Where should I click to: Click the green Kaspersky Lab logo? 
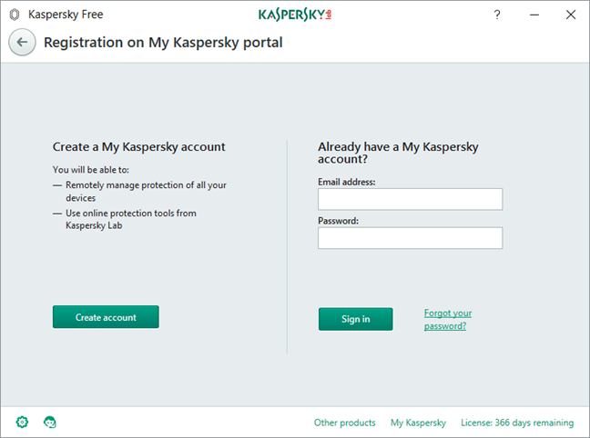pyautogui.click(x=294, y=15)
